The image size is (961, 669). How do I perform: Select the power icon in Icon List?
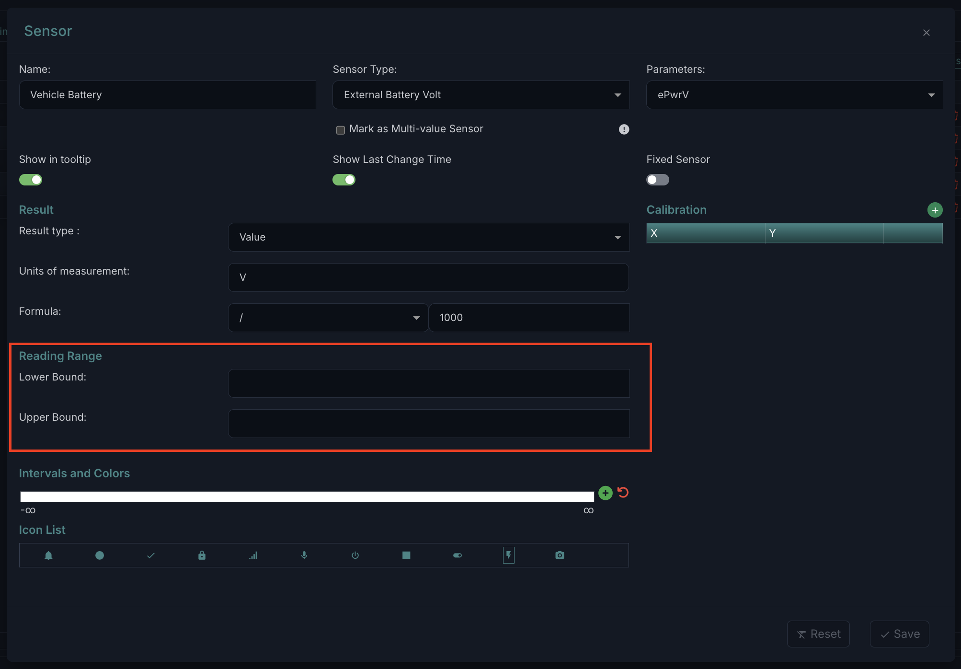click(355, 555)
